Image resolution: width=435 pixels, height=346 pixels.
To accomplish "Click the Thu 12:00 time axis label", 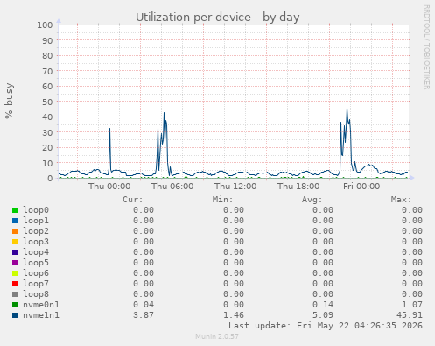I will point(235,186).
